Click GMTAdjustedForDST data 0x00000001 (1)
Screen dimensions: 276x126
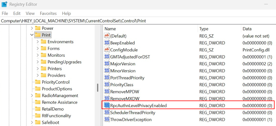[257, 57]
